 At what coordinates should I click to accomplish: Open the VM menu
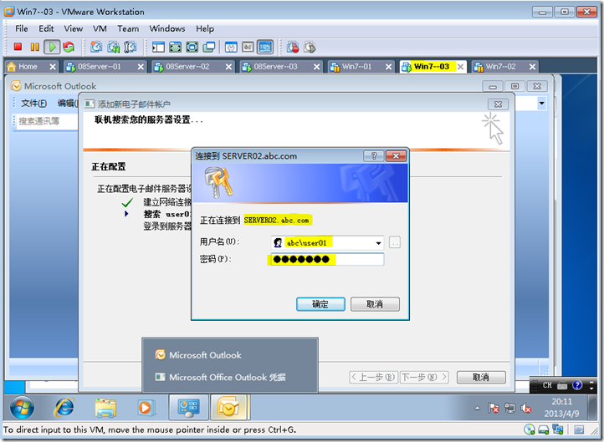(x=100, y=28)
